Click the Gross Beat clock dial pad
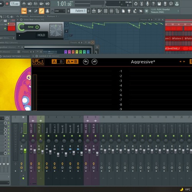Screen dimensions: 192x192 pyautogui.click(x=56, y=30)
